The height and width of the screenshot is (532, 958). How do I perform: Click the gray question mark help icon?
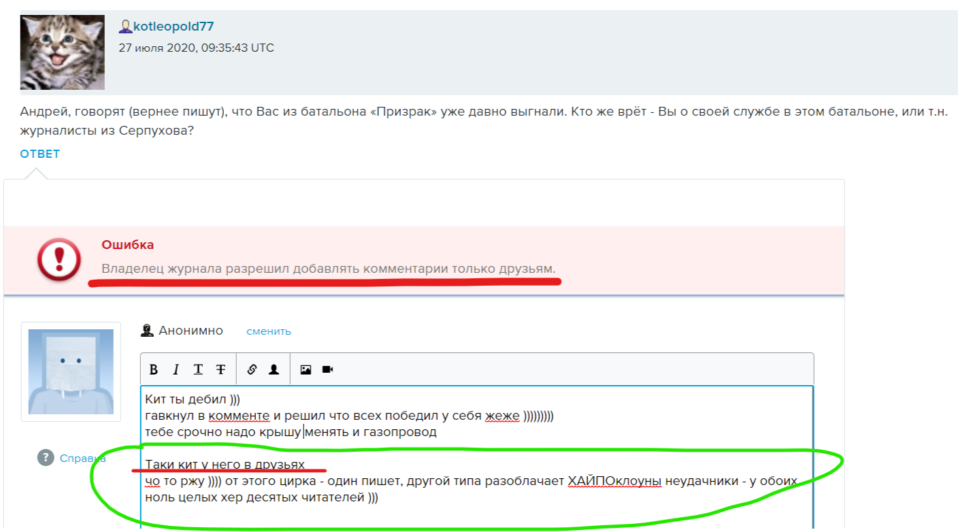click(x=46, y=458)
